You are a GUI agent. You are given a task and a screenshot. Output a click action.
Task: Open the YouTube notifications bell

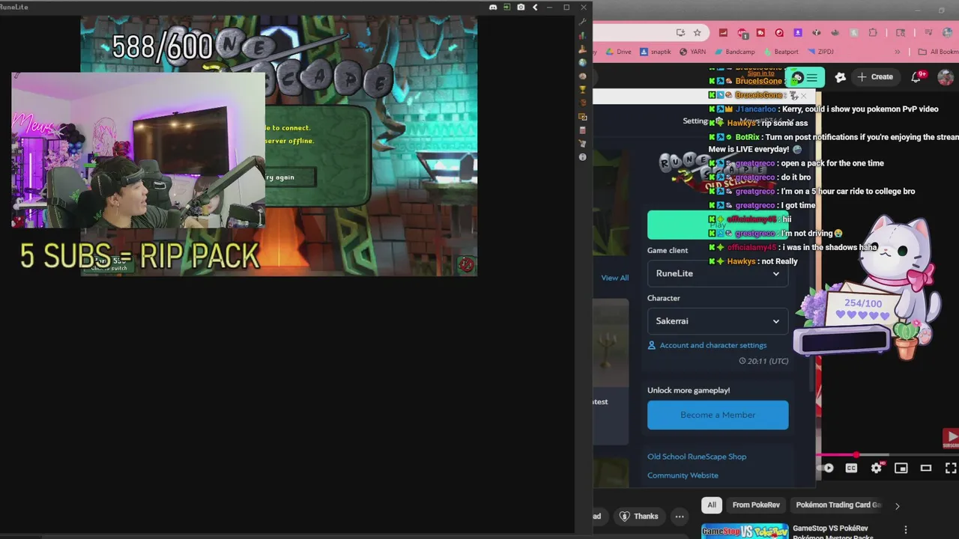coord(916,76)
